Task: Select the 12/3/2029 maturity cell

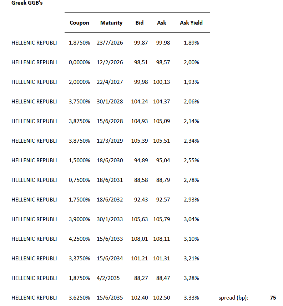Action: pyautogui.click(x=110, y=141)
